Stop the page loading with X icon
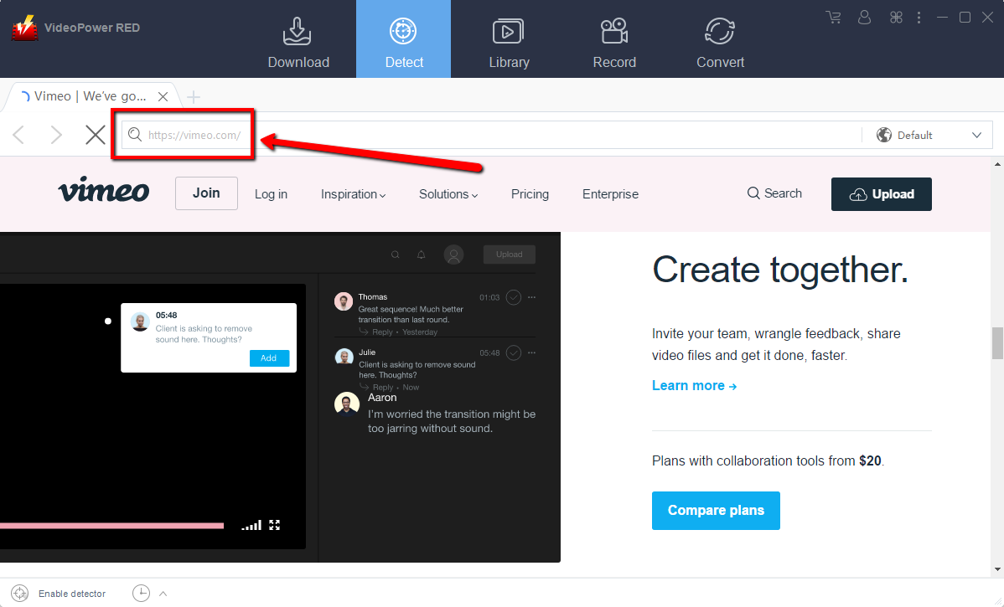The image size is (1004, 607). pyautogui.click(x=95, y=134)
